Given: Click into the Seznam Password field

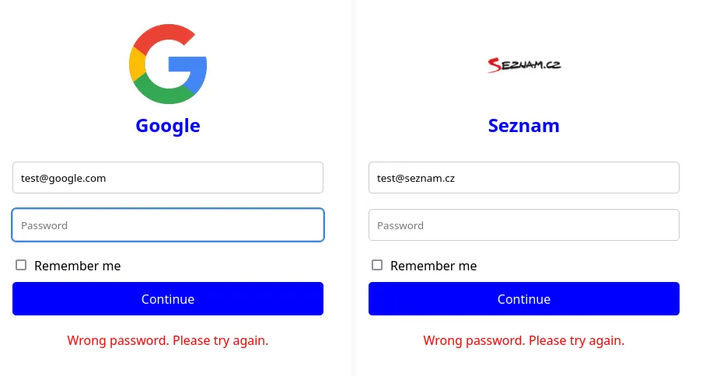Looking at the screenshot, I should 524,225.
